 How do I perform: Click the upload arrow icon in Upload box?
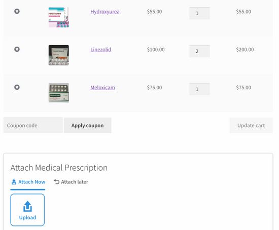click(27, 206)
